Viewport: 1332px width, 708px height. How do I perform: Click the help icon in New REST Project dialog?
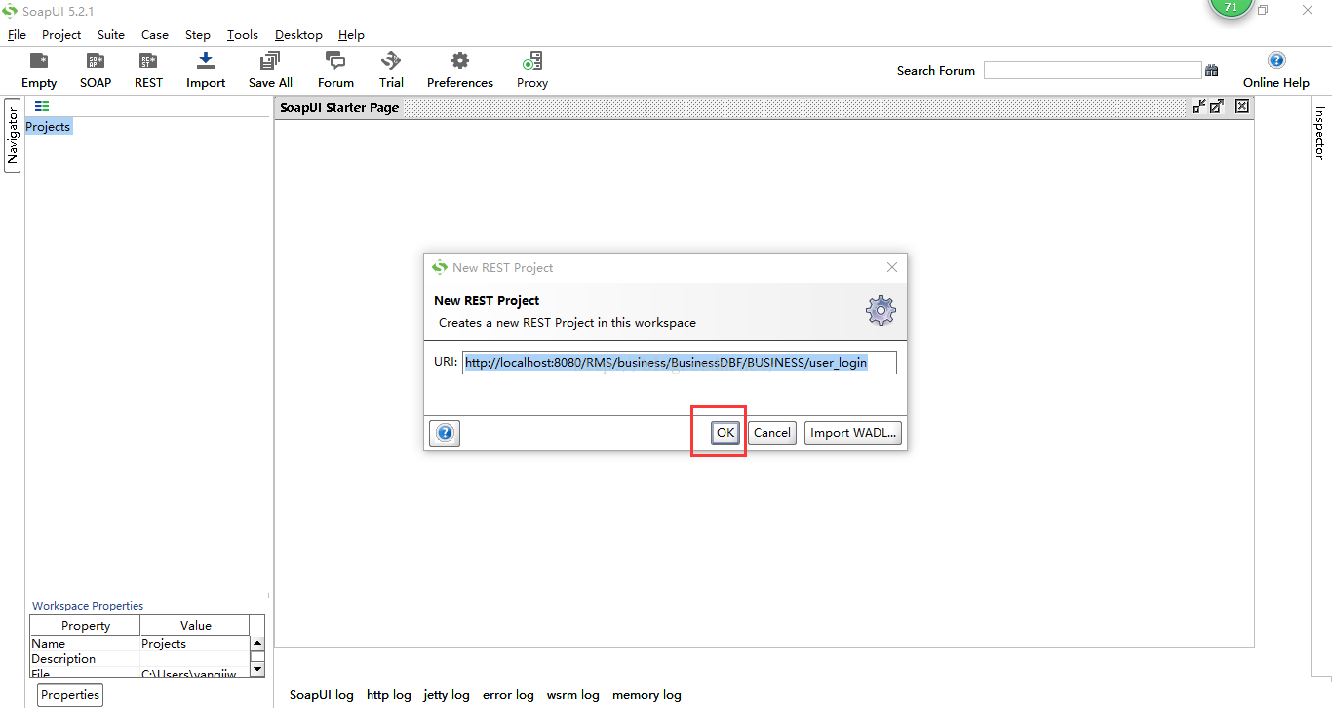tap(445, 433)
